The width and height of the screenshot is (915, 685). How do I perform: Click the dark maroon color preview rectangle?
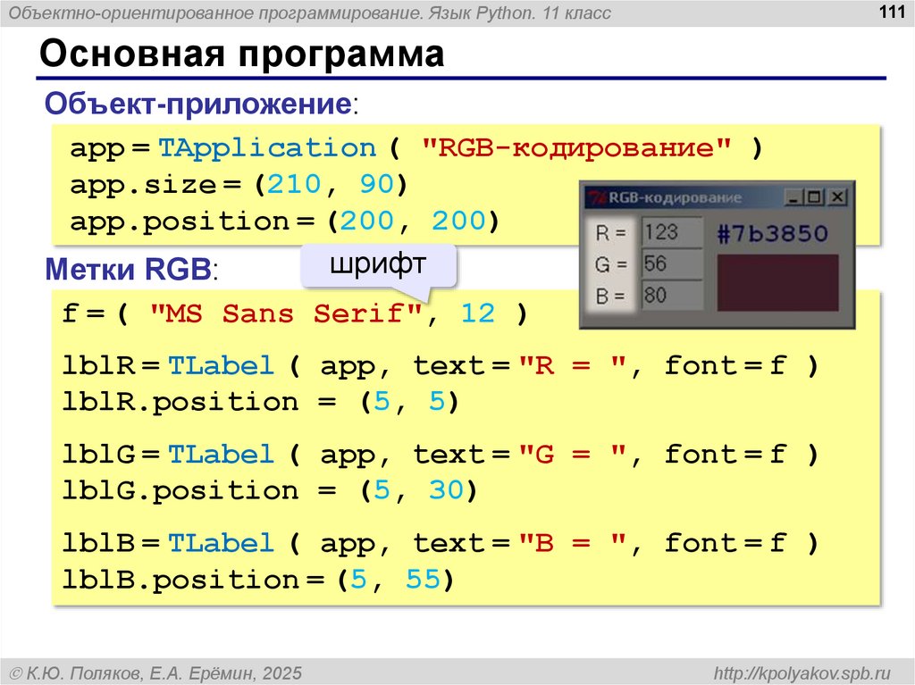[x=777, y=282]
